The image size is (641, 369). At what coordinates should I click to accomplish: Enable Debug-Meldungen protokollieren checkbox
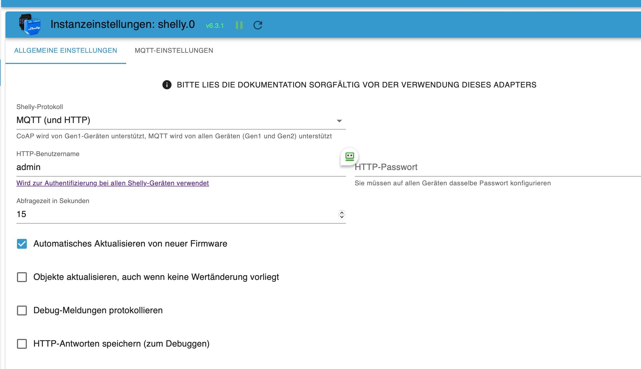pos(22,310)
